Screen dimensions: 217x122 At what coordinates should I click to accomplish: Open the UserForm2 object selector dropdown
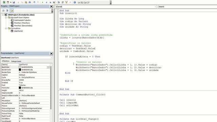click(x=51, y=58)
